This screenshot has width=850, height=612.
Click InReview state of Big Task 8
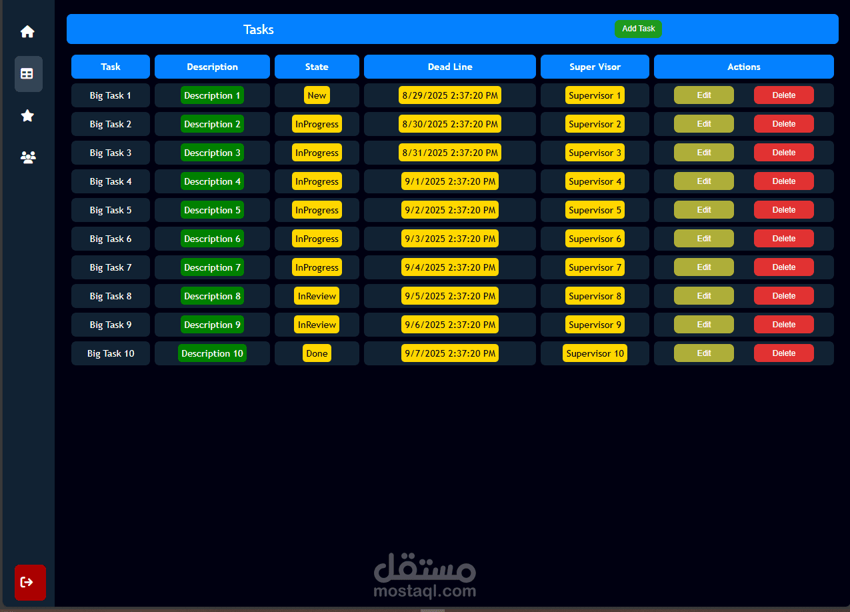click(317, 296)
